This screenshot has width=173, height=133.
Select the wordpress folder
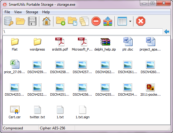(37, 44)
